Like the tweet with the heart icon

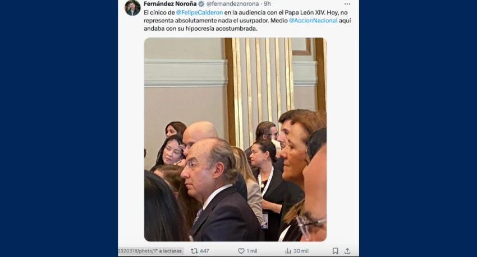point(241,251)
